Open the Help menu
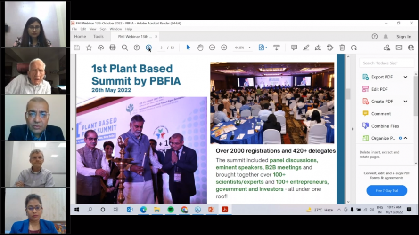This screenshot has width=419, height=235. click(129, 29)
